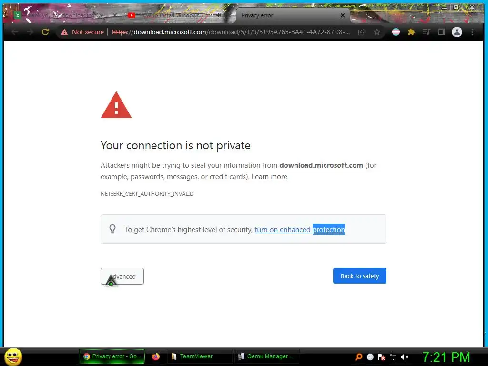Click the round white face tray icon

tap(370, 357)
